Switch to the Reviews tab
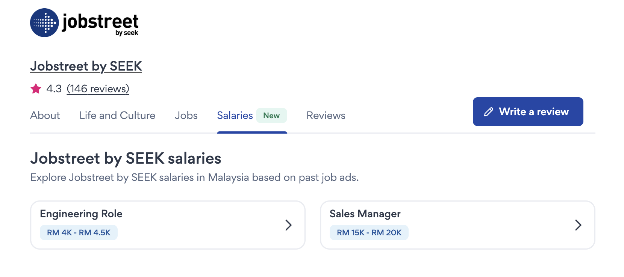The height and width of the screenshot is (277, 624). click(x=326, y=116)
